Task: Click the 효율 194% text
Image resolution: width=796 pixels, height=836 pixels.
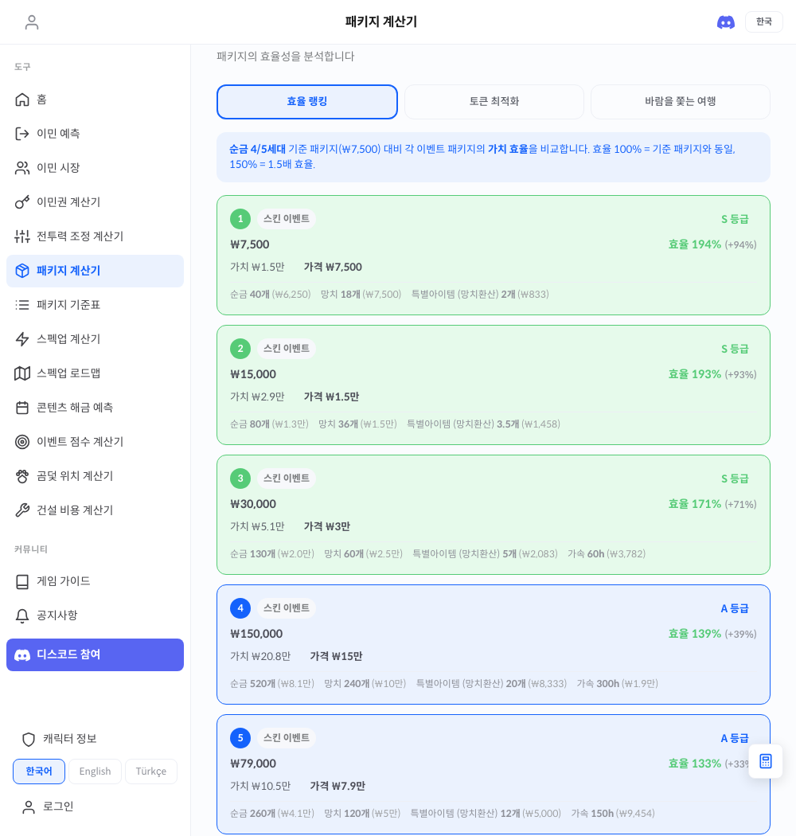Action: coord(695,244)
